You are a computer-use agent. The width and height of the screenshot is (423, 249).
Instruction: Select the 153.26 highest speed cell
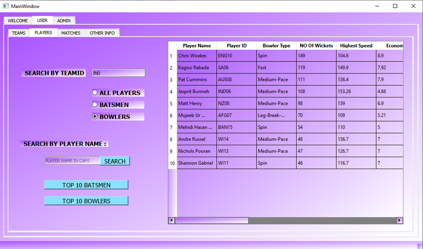[356, 91]
